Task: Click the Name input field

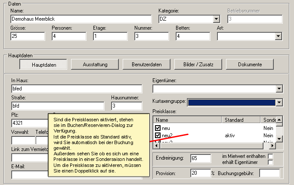Action: [x=80, y=19]
